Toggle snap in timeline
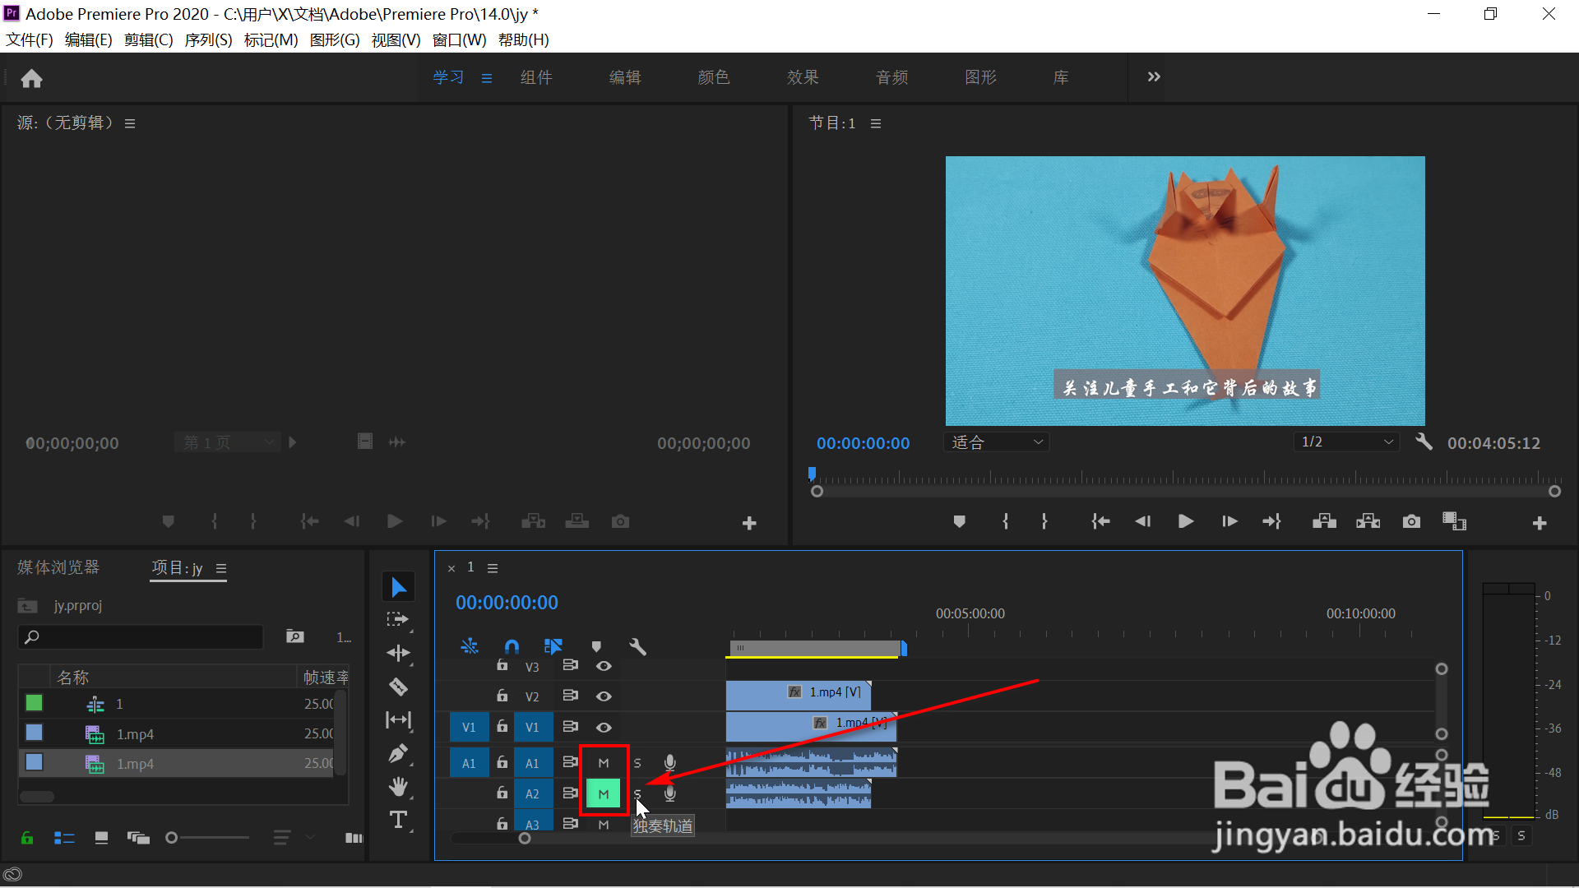This screenshot has height=888, width=1579. tap(512, 647)
